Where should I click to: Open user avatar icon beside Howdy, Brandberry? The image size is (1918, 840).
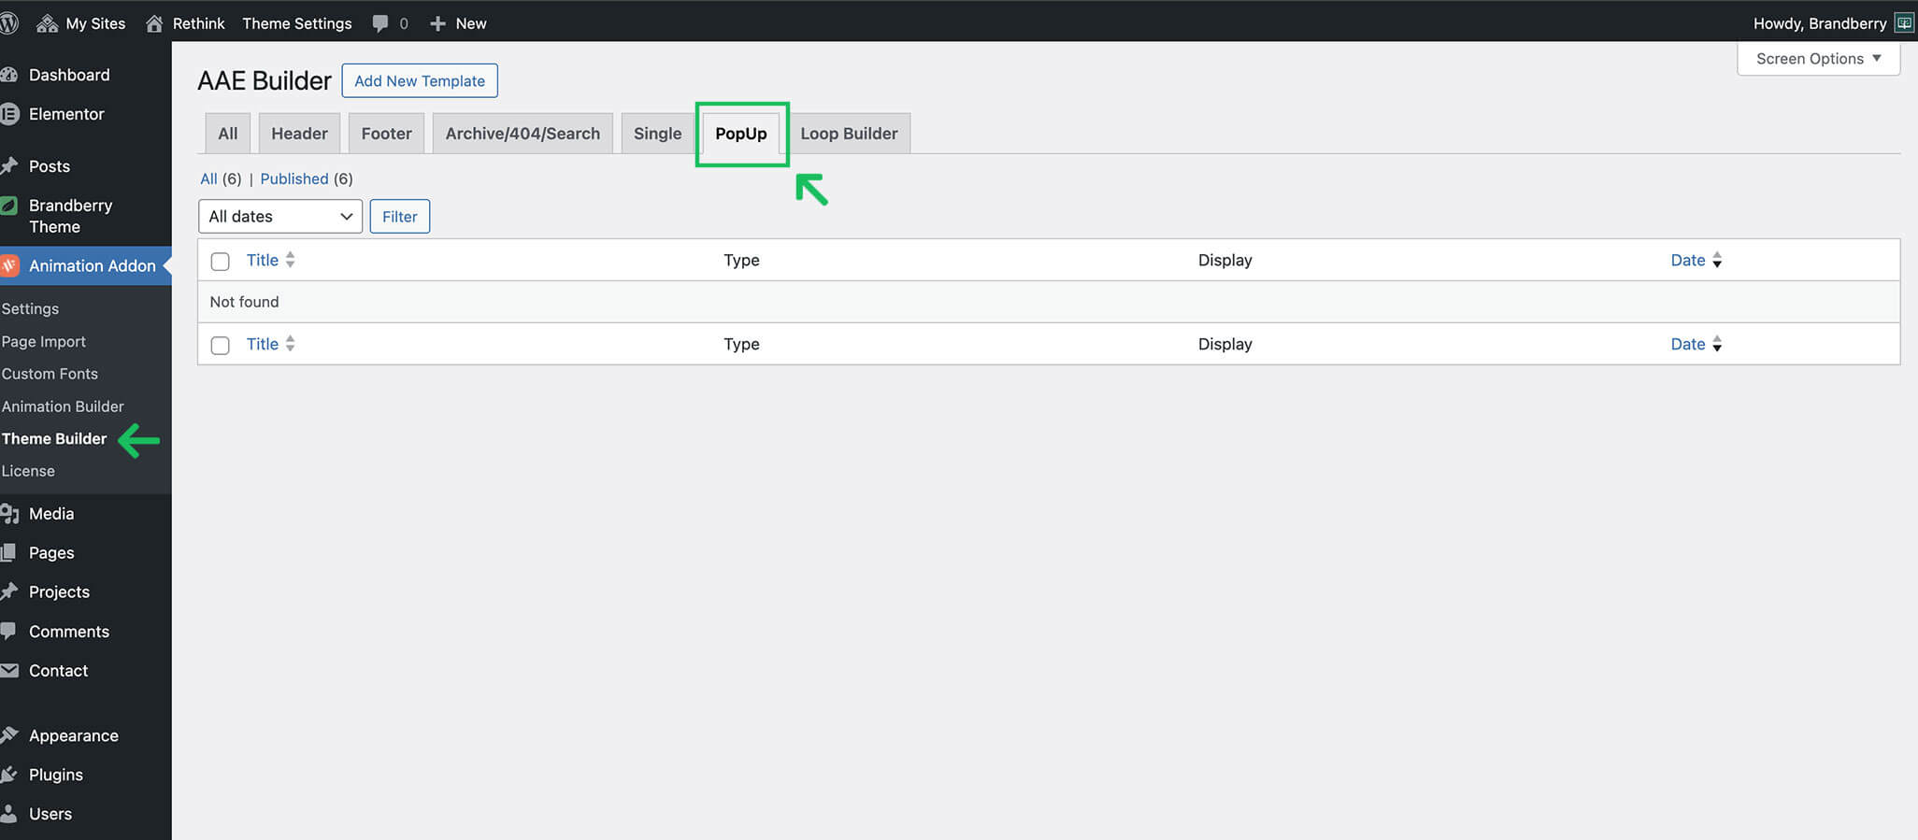1903,23
